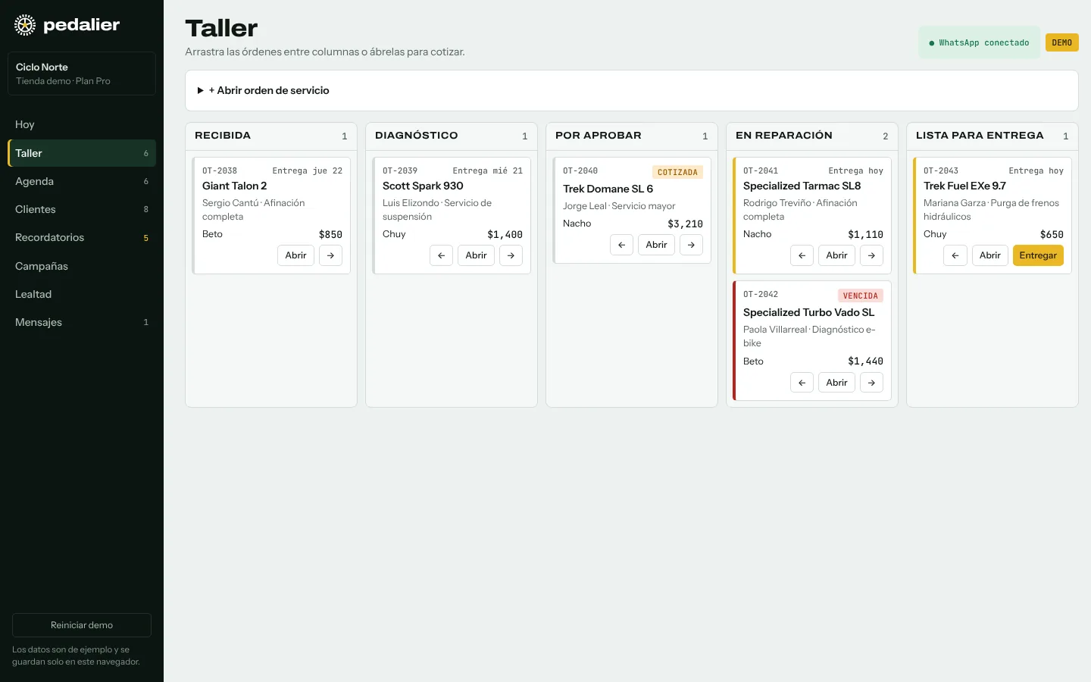Viewport: 1091px width, 682px height.
Task: Open the Trek Fuel EXe 9.7 order with Abrir
Action: click(x=989, y=255)
